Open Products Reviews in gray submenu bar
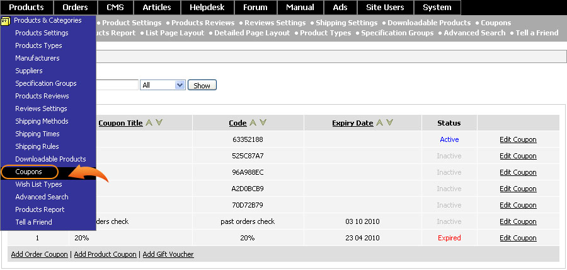567x270 pixels. coord(203,23)
